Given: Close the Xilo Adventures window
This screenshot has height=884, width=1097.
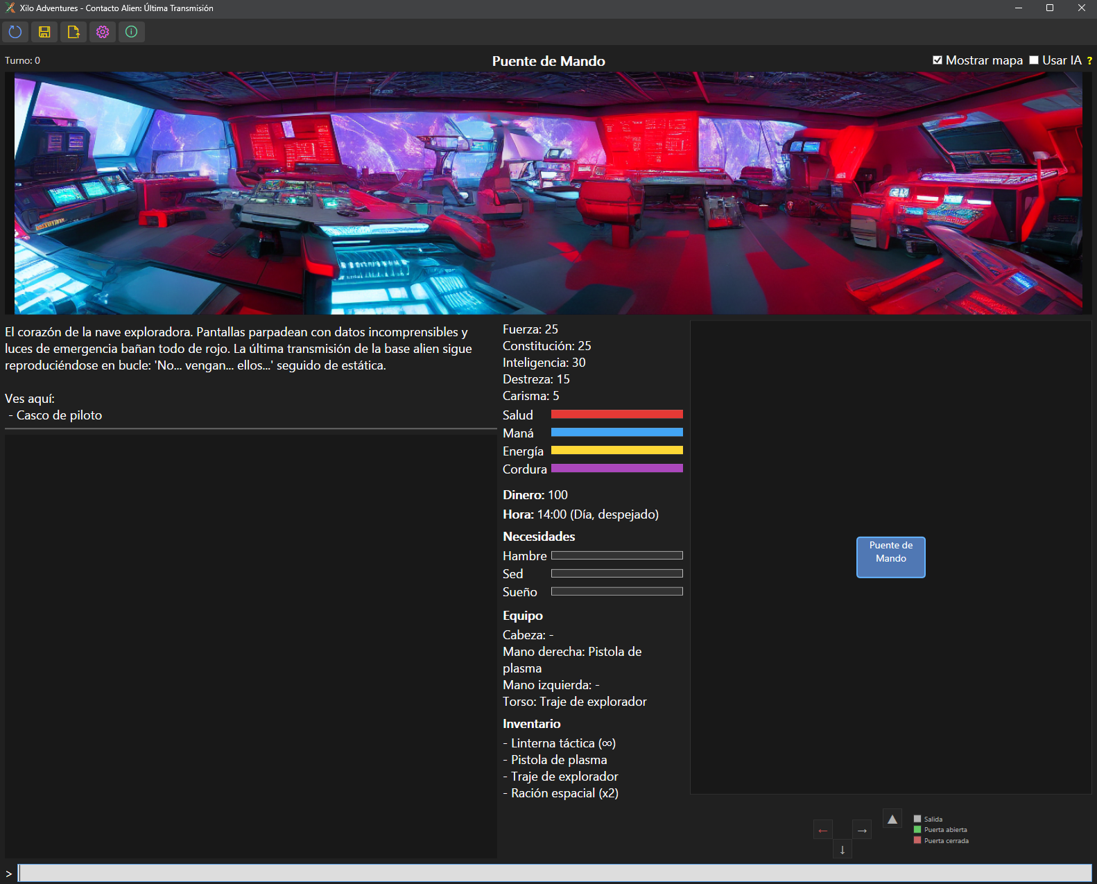Looking at the screenshot, I should tap(1082, 8).
